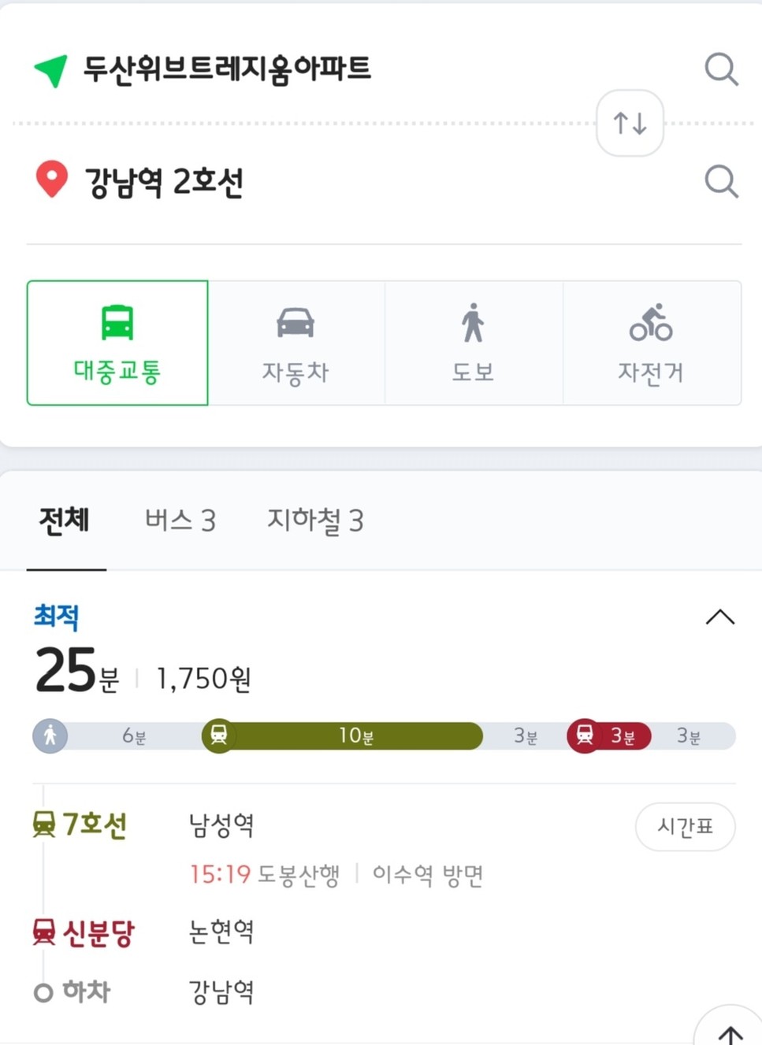Image resolution: width=762 pixels, height=1045 pixels.
Task: Tap the red 신분당 train icon on the route bar
Action: click(x=584, y=736)
